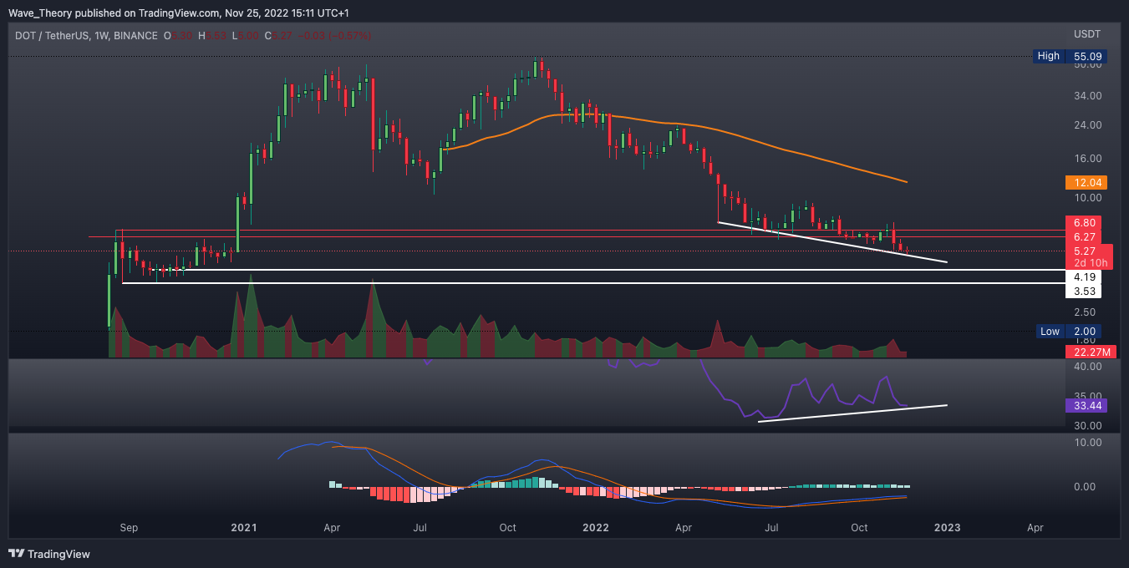
Task: Click the 5.27 current price label
Action: (x=1083, y=250)
